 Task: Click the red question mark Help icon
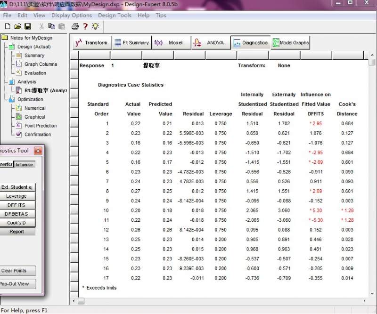pos(85,26)
